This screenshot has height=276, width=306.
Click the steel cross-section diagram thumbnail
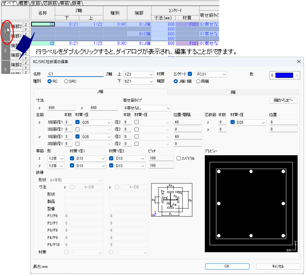point(172,200)
